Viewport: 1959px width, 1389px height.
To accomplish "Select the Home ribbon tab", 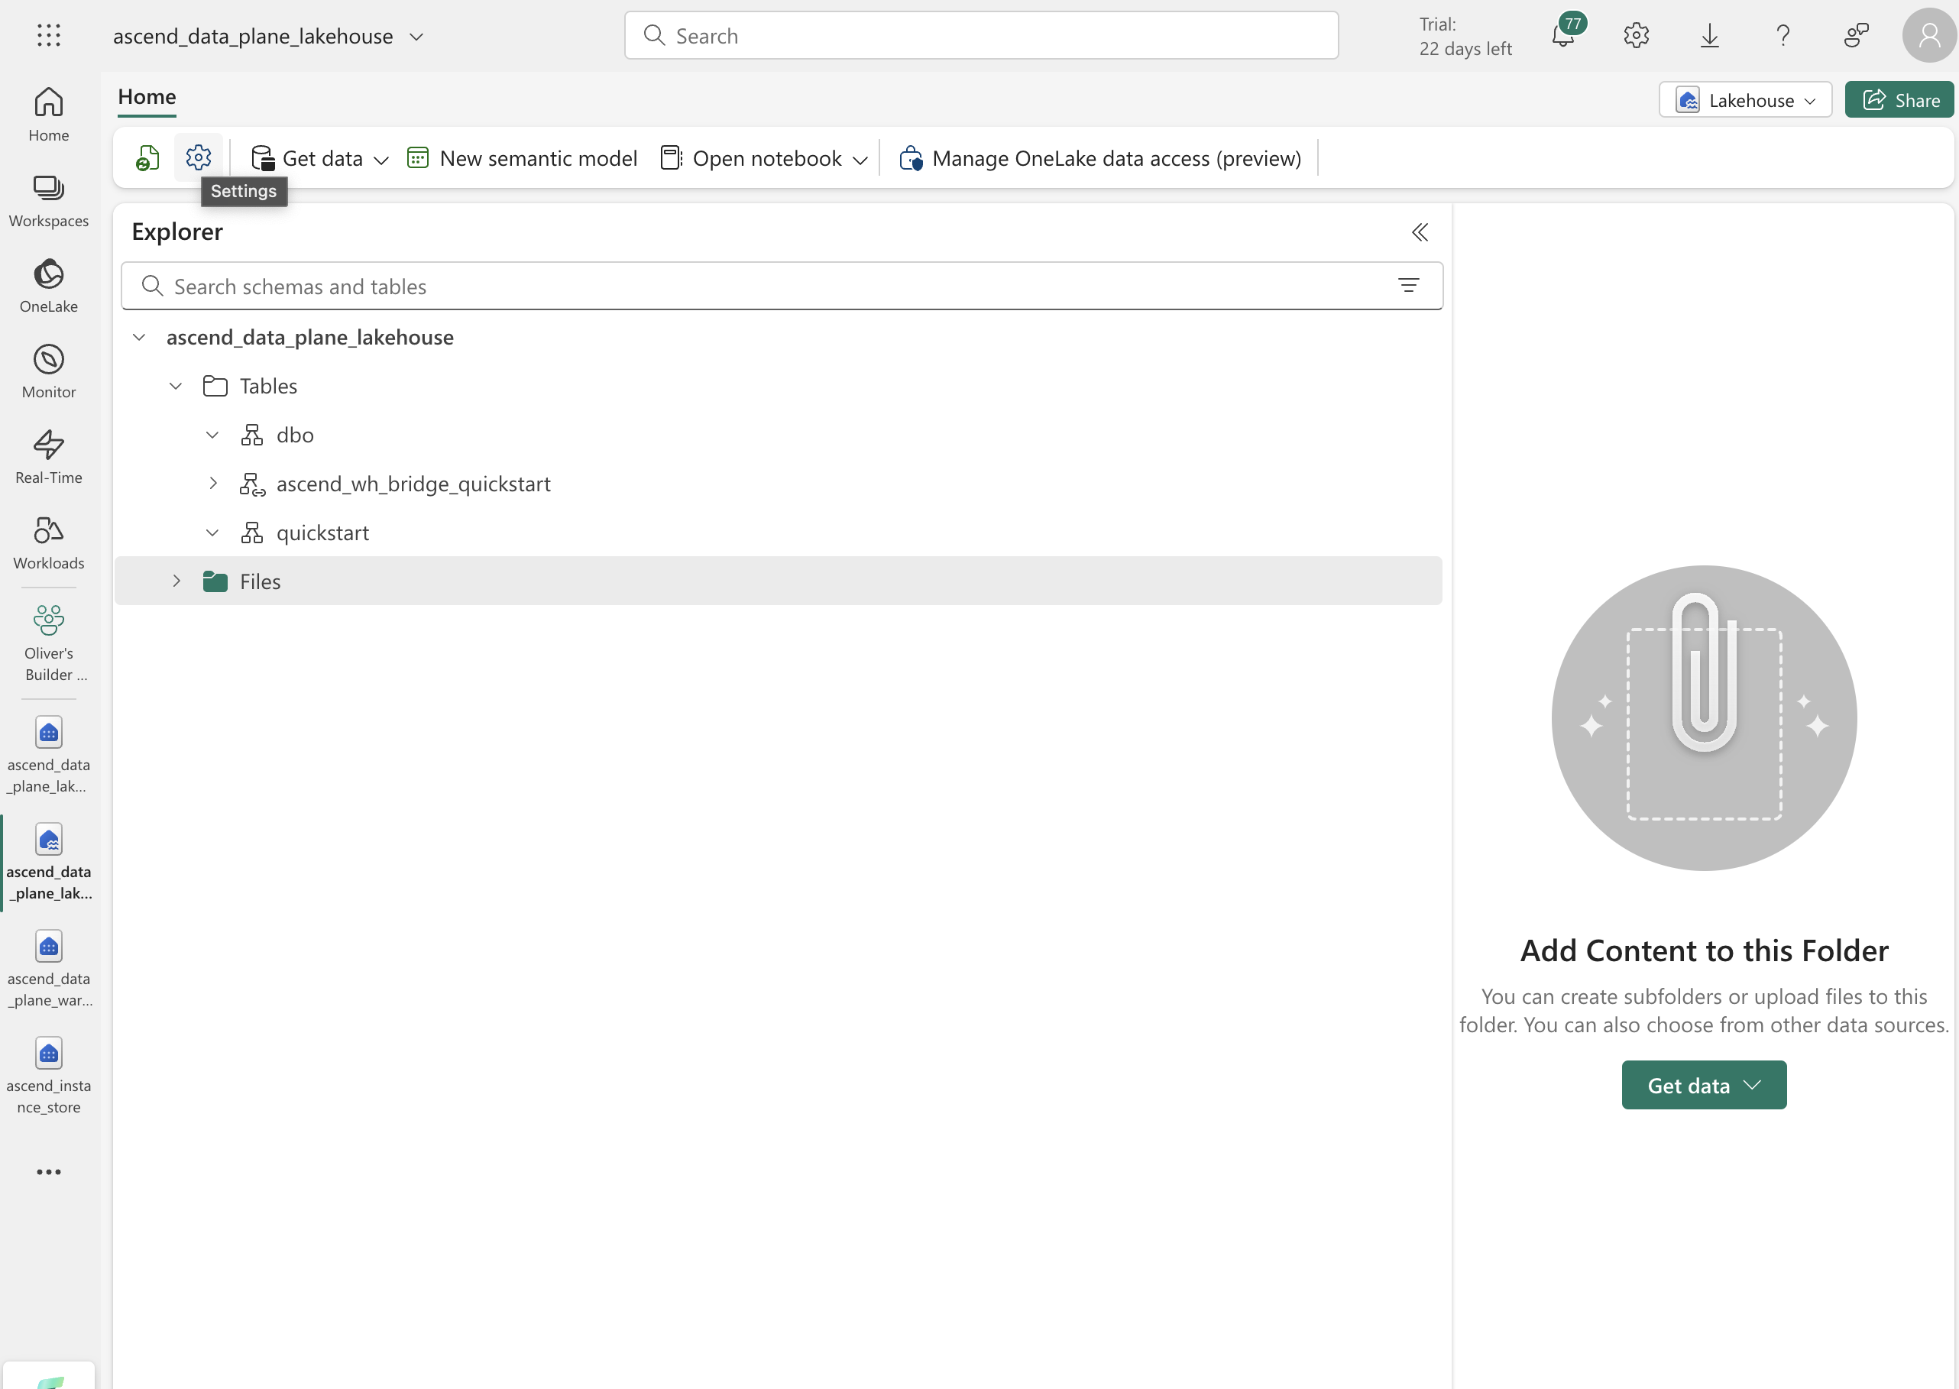I will (x=147, y=96).
